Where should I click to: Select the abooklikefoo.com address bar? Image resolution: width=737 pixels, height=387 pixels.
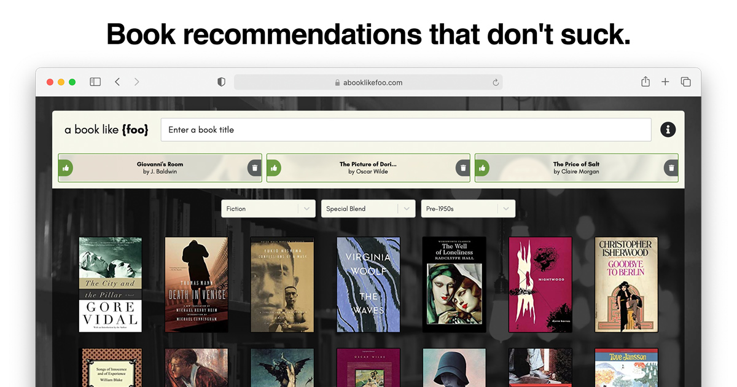368,82
